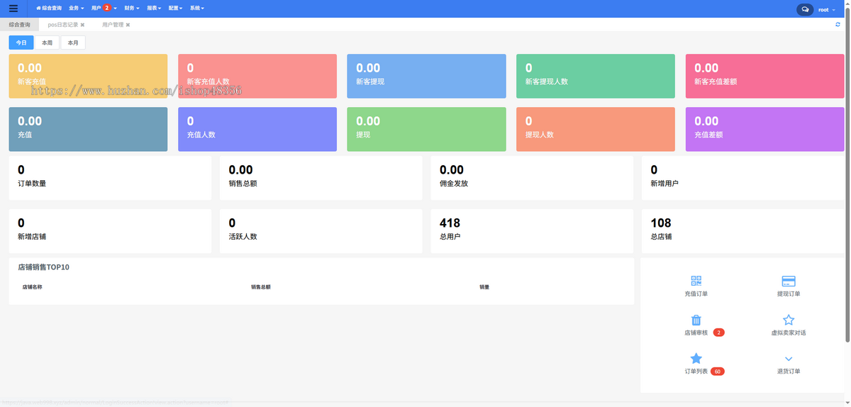Close the pos日志记录 tab
This screenshot has width=851, height=407.
[x=83, y=25]
